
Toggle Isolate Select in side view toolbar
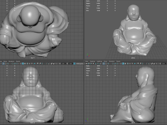[149, 64]
